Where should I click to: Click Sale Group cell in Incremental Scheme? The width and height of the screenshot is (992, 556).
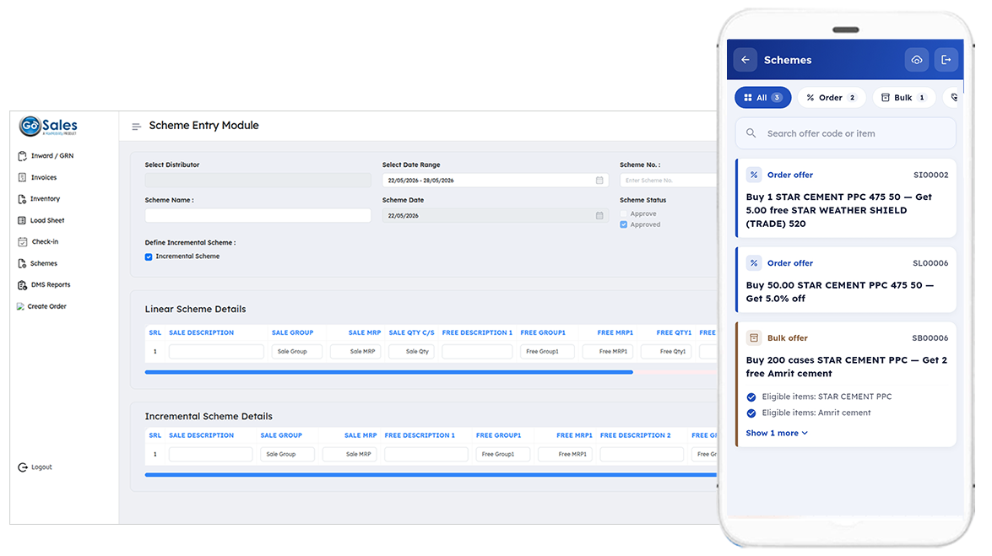pyautogui.click(x=287, y=454)
